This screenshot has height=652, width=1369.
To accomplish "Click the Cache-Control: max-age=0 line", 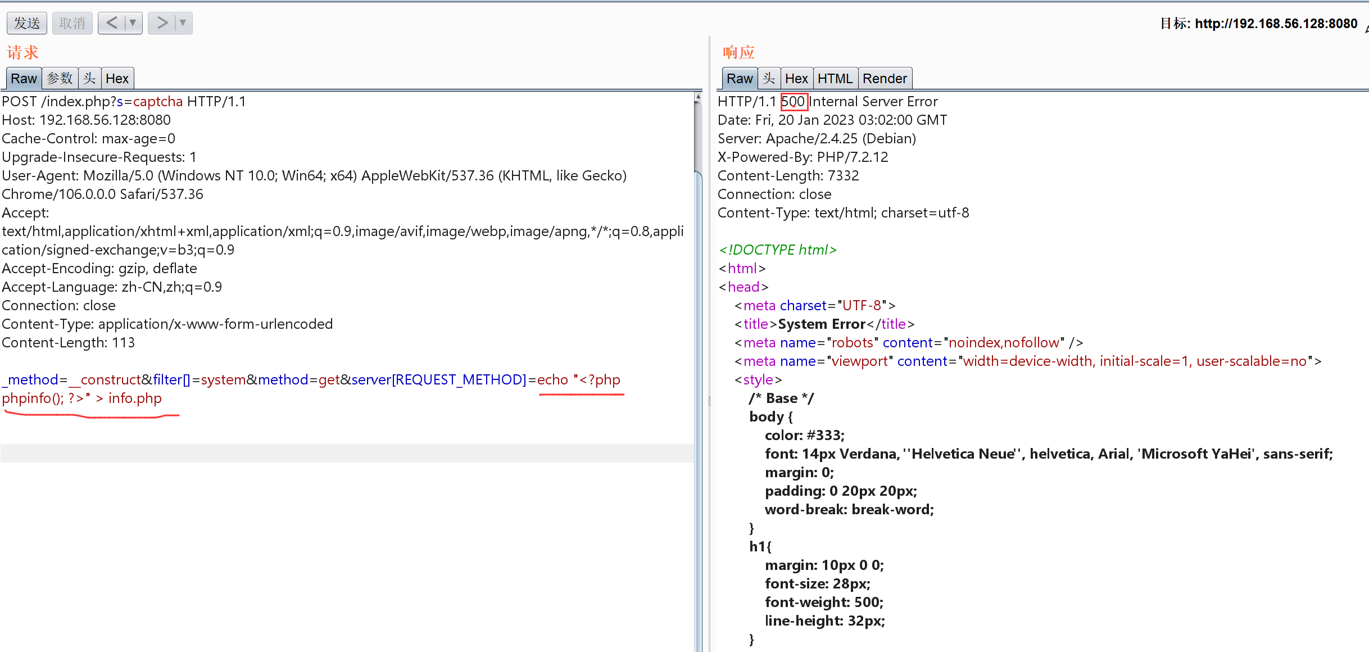I will click(x=88, y=139).
